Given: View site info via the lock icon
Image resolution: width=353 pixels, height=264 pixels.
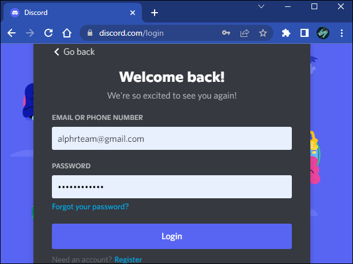Looking at the screenshot, I should pyautogui.click(x=90, y=33).
